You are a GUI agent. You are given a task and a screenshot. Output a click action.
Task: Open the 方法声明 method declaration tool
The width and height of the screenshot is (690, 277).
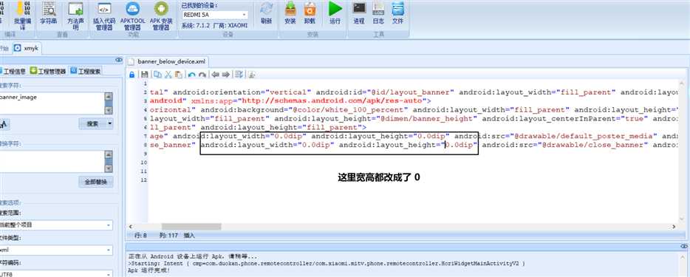pos(75,16)
